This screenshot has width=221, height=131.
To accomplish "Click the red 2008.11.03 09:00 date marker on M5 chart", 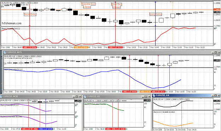I will pos(30,48).
